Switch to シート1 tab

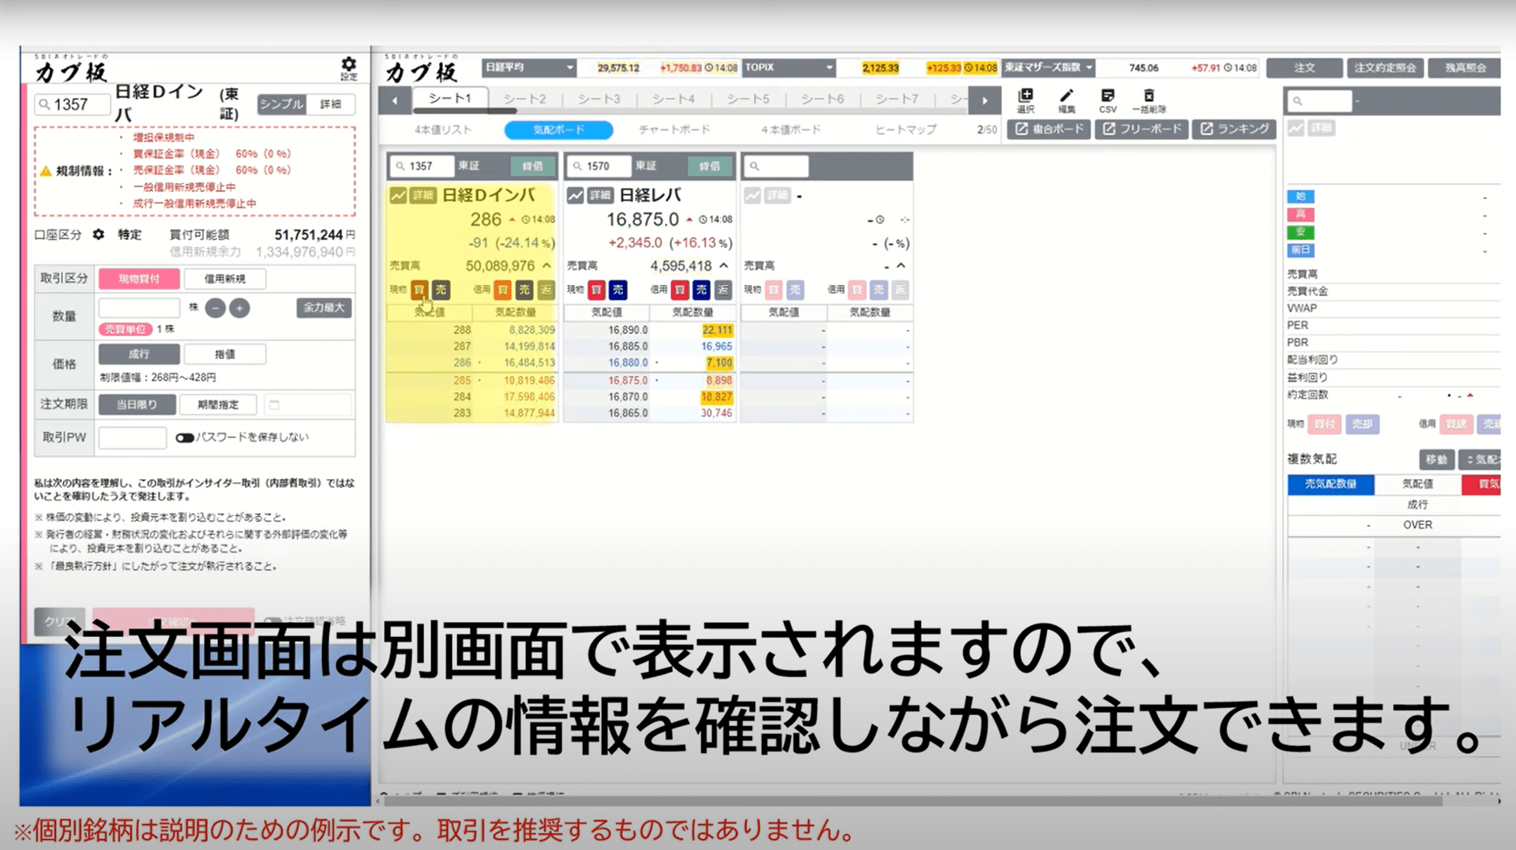(x=449, y=99)
